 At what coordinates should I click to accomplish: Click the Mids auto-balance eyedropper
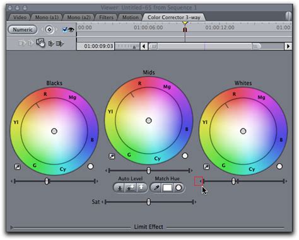click(112, 156)
